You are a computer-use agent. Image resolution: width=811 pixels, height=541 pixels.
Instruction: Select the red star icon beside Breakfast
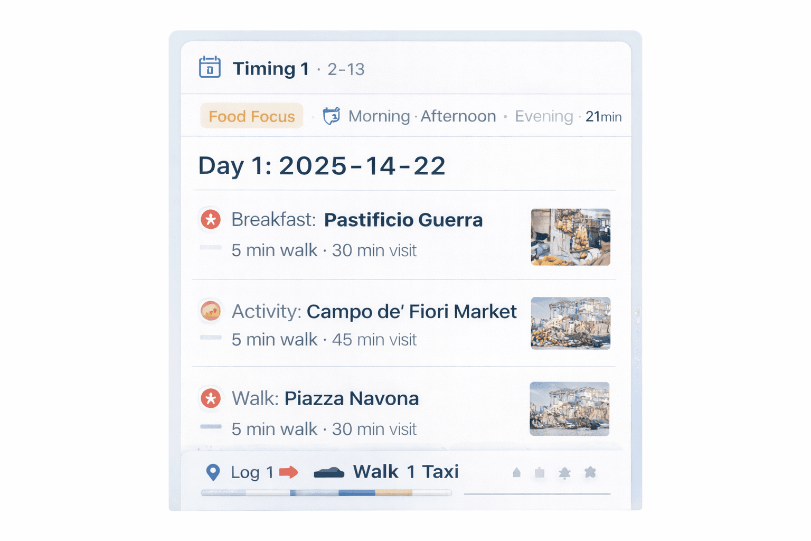[x=210, y=219]
